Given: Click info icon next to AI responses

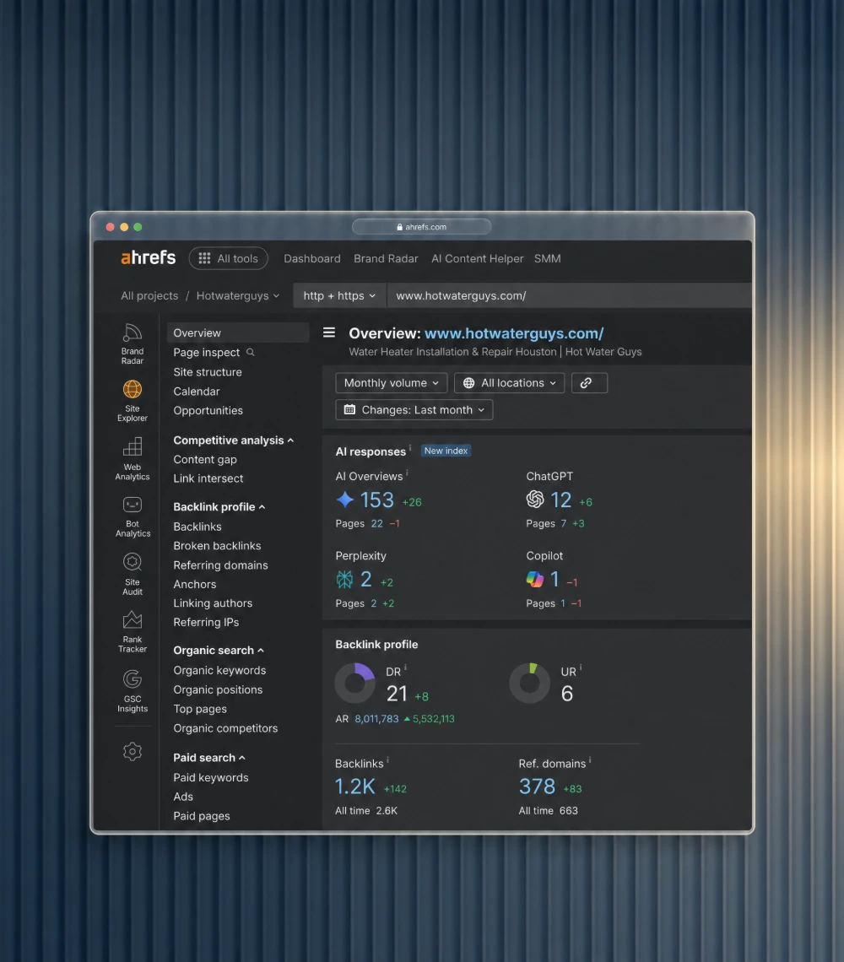Looking at the screenshot, I should pyautogui.click(x=410, y=448).
